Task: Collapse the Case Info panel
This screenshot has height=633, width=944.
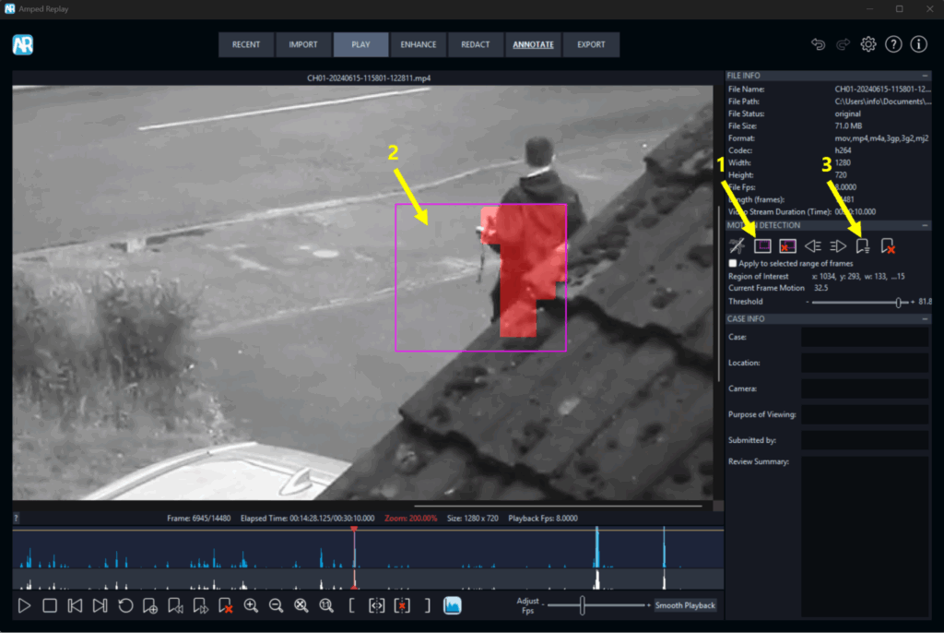Action: pos(924,319)
